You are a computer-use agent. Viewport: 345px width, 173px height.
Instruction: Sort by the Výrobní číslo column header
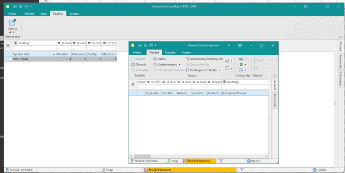coord(32,54)
